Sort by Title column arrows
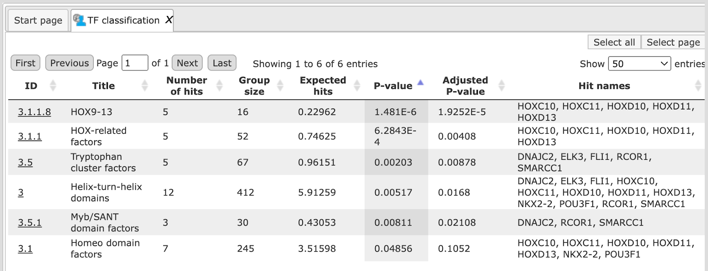 pyautogui.click(x=145, y=86)
